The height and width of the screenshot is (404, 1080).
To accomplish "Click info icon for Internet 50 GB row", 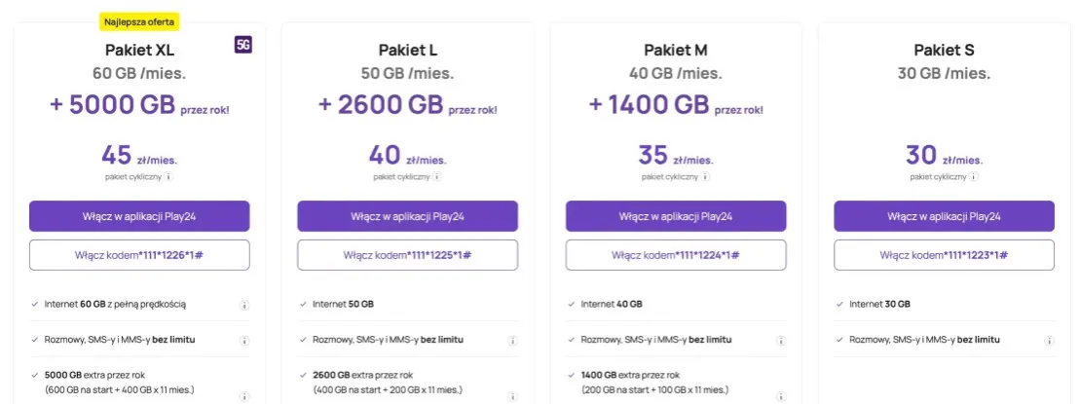I will [512, 305].
